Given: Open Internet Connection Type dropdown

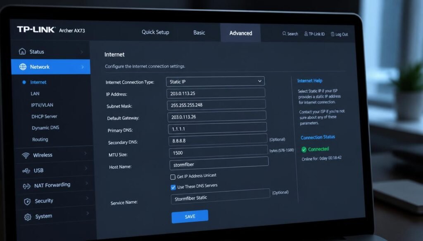Looking at the screenshot, I should click(215, 81).
